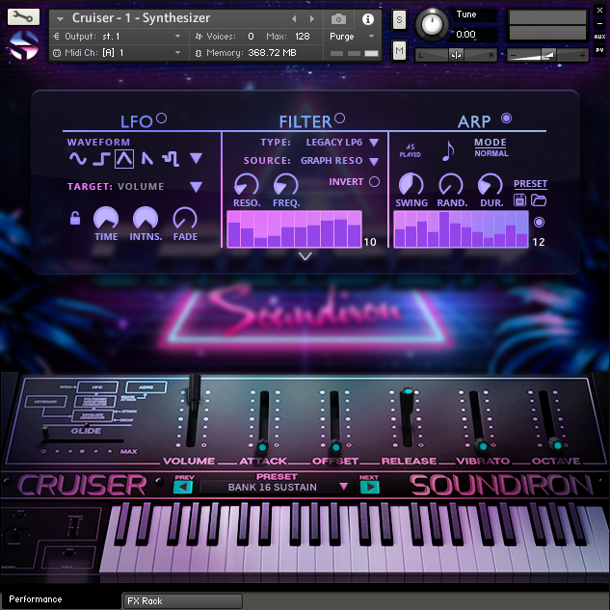Expand the instrument name dropdown arrow

pos(60,18)
